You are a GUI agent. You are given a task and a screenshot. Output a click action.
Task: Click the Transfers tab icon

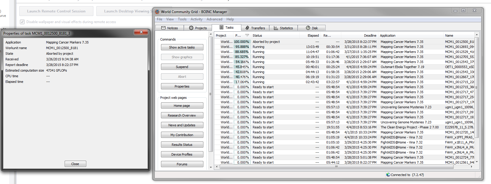pyautogui.click(x=247, y=28)
